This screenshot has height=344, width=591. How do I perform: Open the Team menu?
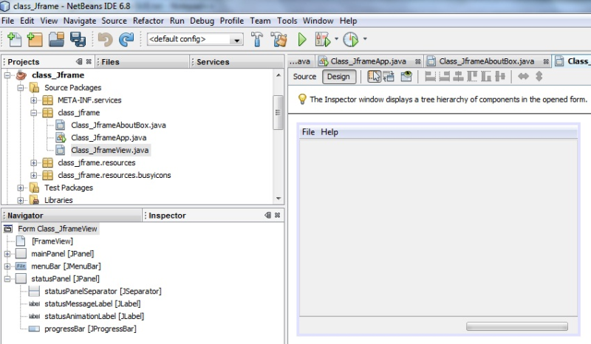[260, 21]
